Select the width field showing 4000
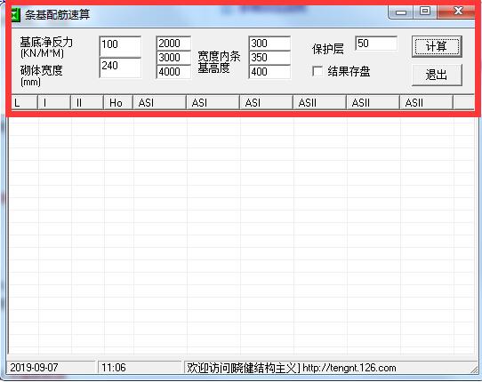 pyautogui.click(x=173, y=72)
